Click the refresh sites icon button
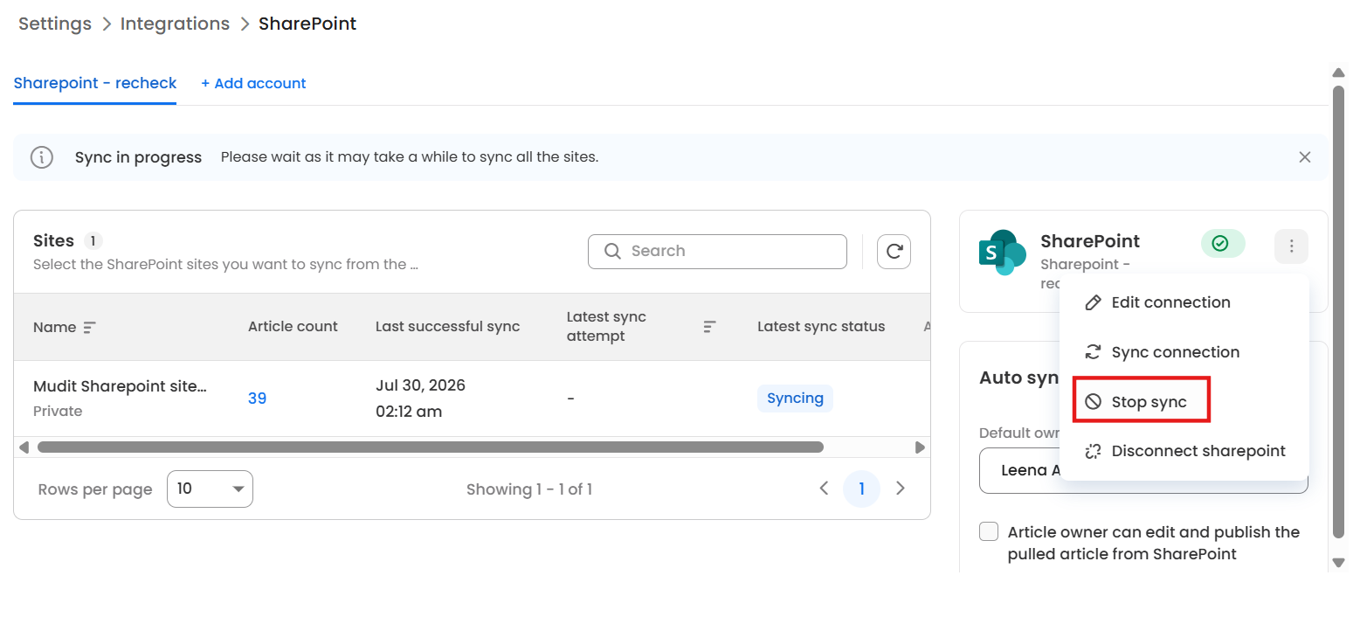 [x=894, y=252]
